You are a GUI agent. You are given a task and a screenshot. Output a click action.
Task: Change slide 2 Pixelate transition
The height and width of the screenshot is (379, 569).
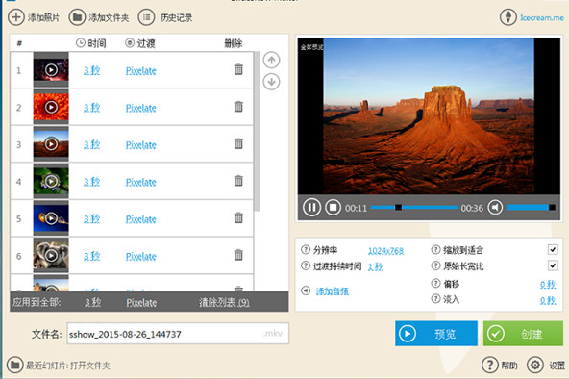pos(140,108)
